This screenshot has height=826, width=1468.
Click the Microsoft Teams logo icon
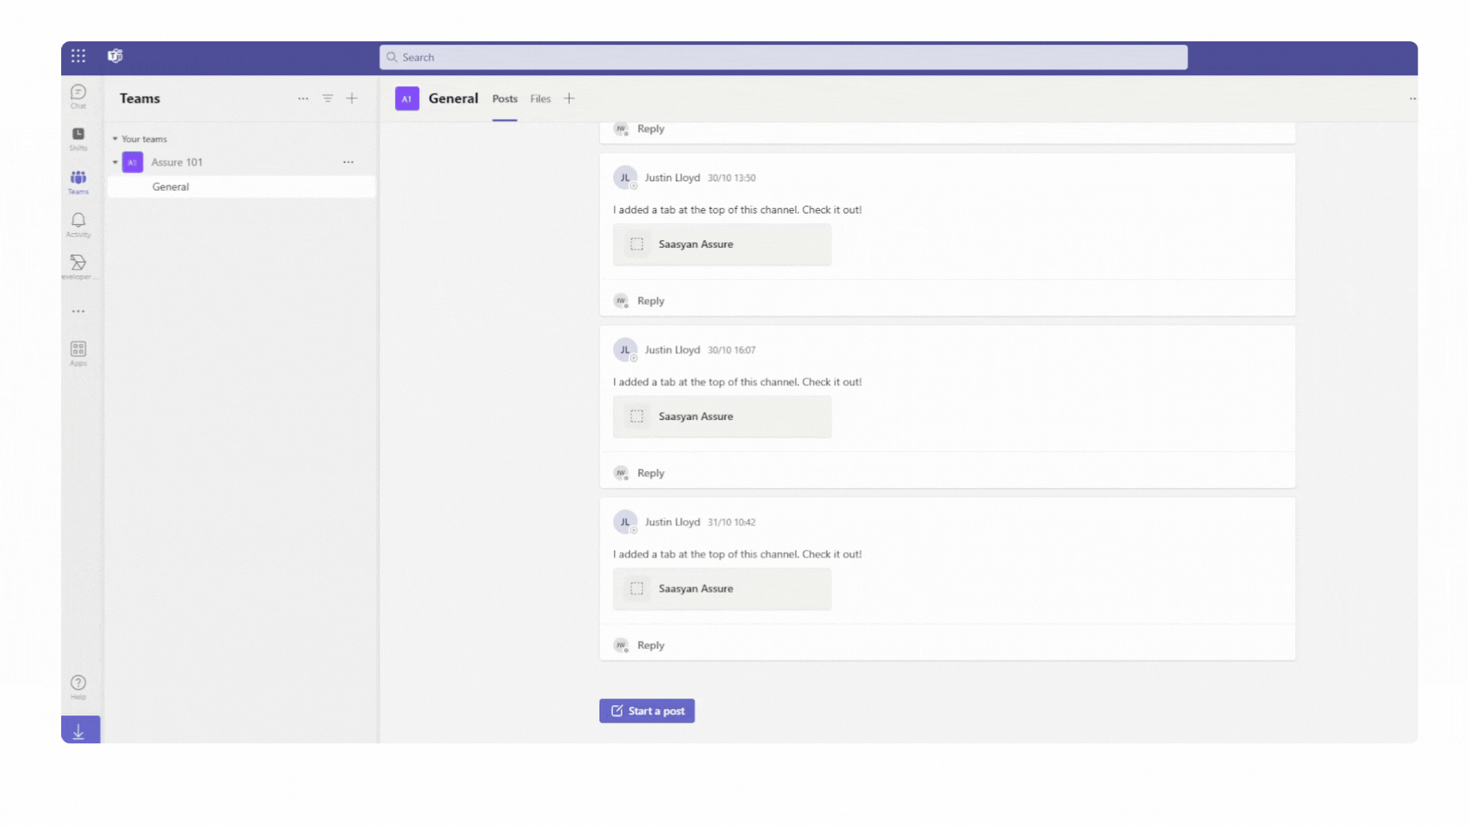click(x=115, y=56)
